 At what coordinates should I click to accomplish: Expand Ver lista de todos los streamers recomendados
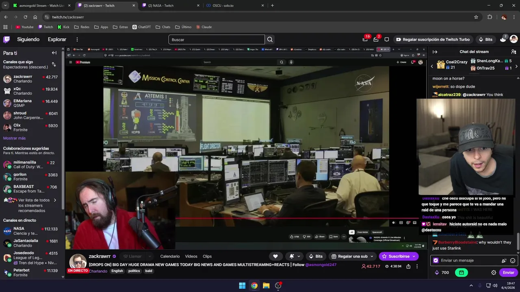pos(31,205)
